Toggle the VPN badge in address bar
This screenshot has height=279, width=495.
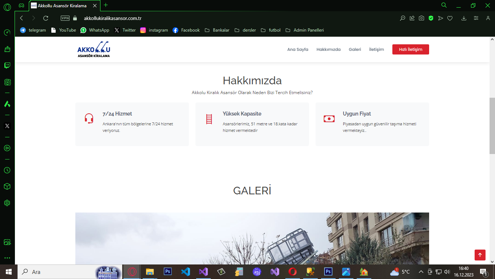tap(65, 18)
